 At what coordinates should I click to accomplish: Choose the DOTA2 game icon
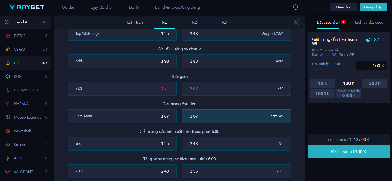(8, 36)
